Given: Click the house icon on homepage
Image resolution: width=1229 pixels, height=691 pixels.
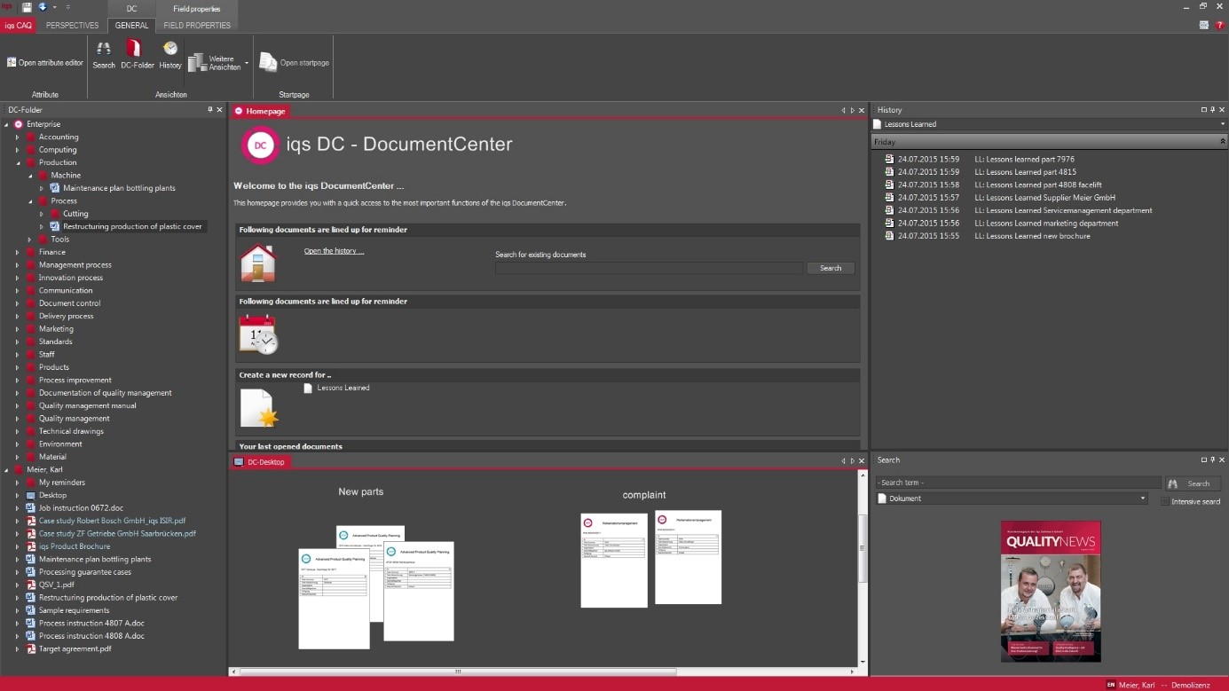Looking at the screenshot, I should click(x=258, y=264).
